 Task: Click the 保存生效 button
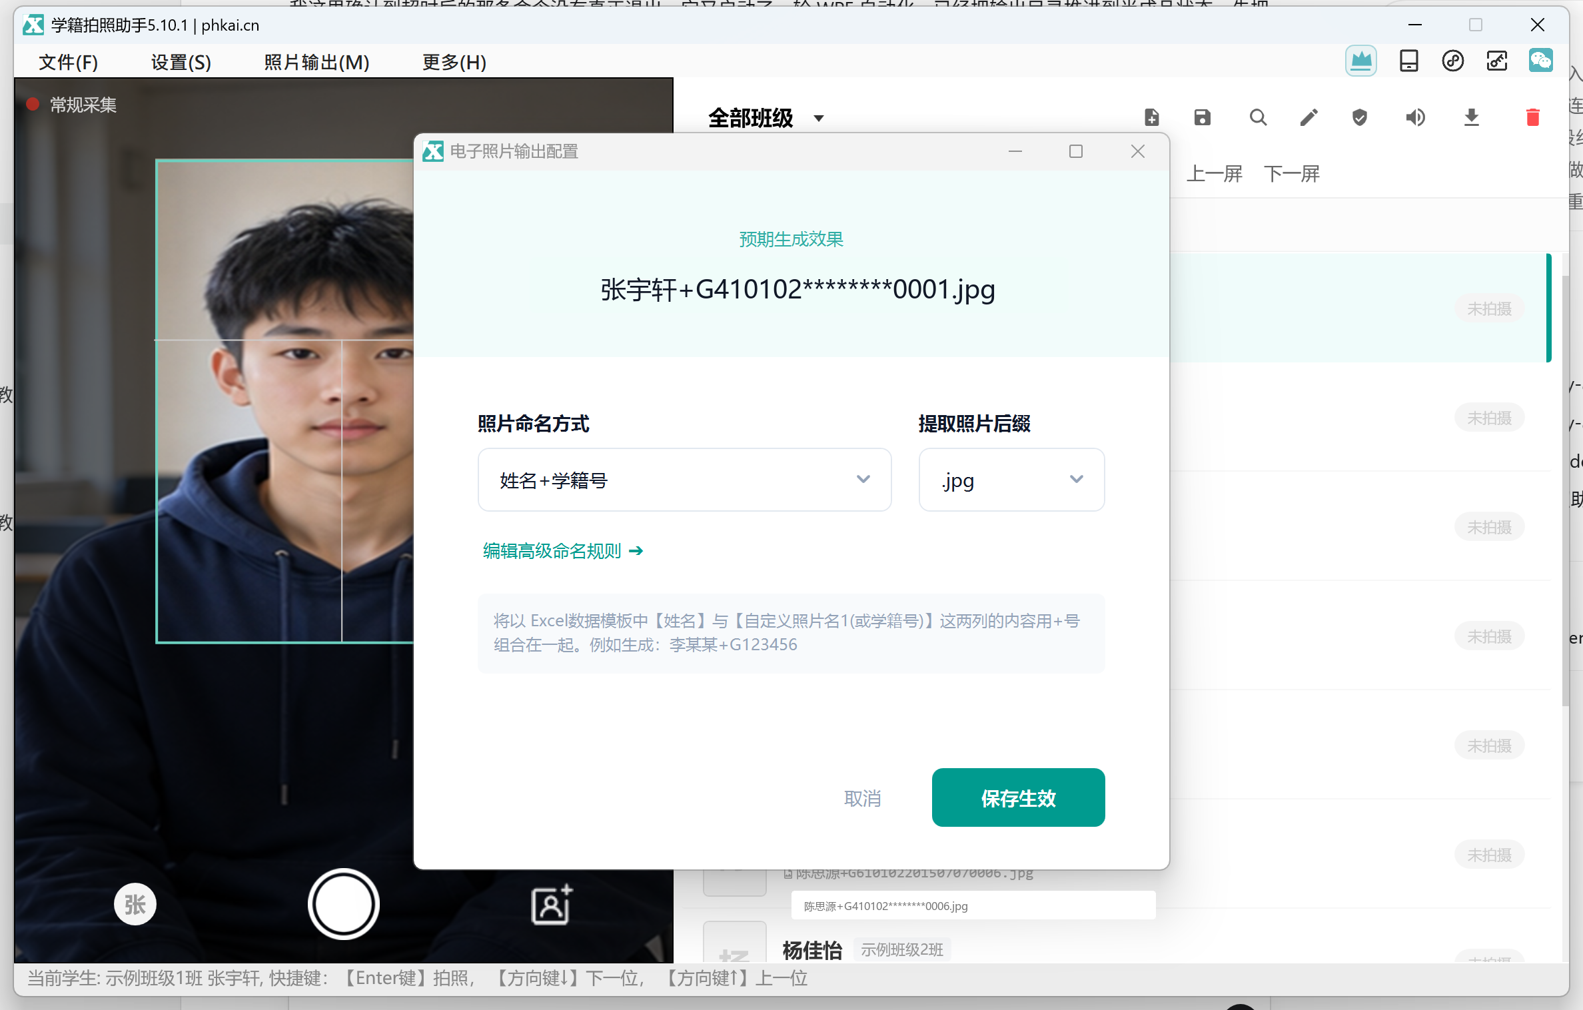click(1018, 797)
